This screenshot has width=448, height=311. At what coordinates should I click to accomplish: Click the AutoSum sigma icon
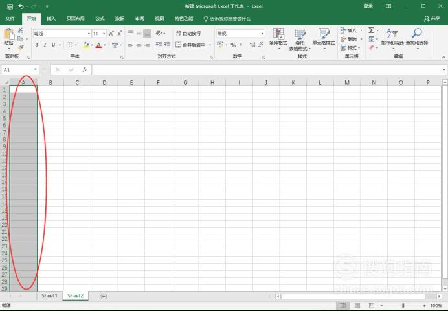[371, 30]
